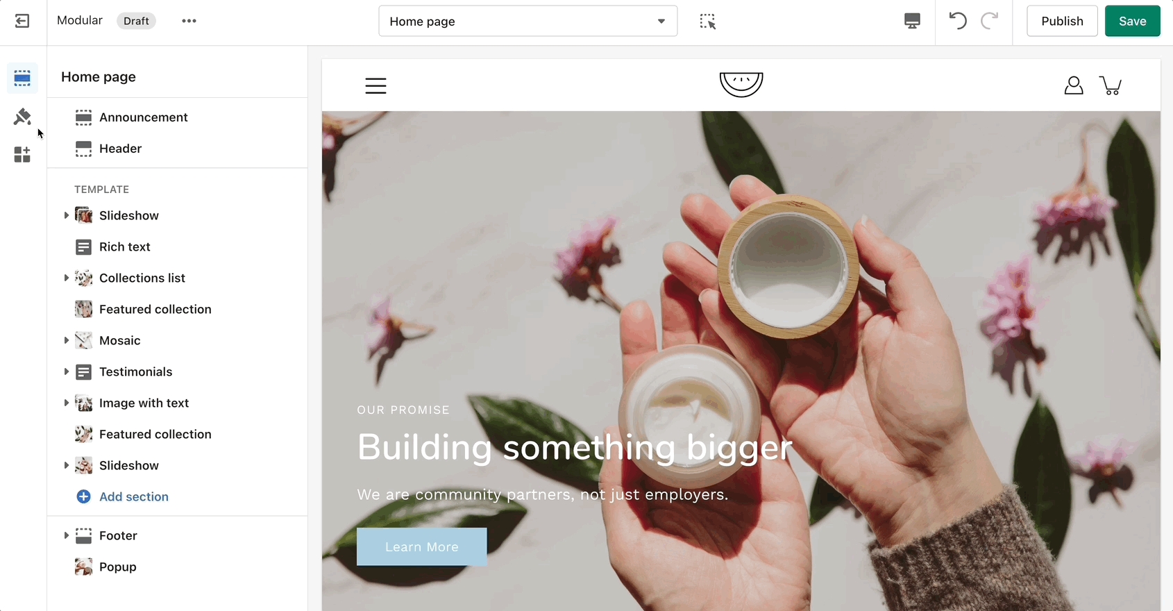The height and width of the screenshot is (611, 1173).
Task: Expand the Footer section
Action: click(x=66, y=535)
